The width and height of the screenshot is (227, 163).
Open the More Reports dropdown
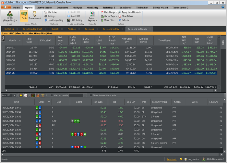92,17
